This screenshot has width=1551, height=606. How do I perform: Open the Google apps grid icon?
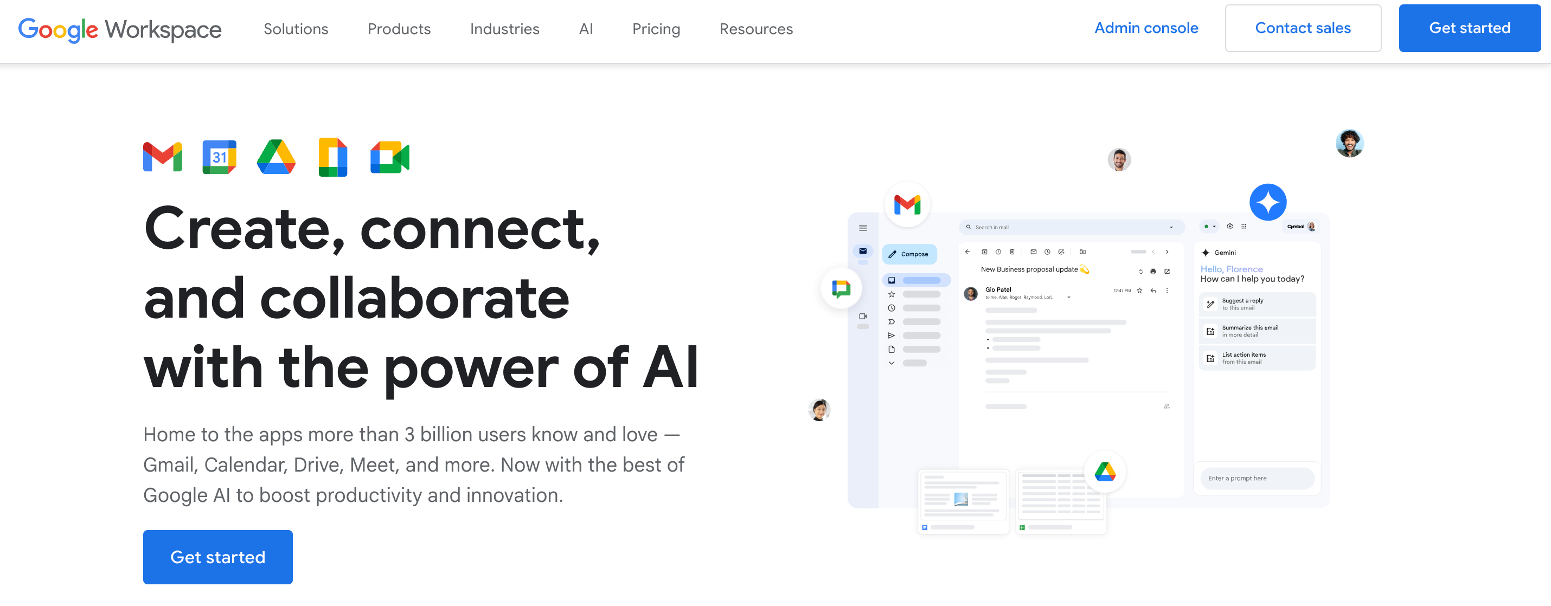[x=1244, y=226]
